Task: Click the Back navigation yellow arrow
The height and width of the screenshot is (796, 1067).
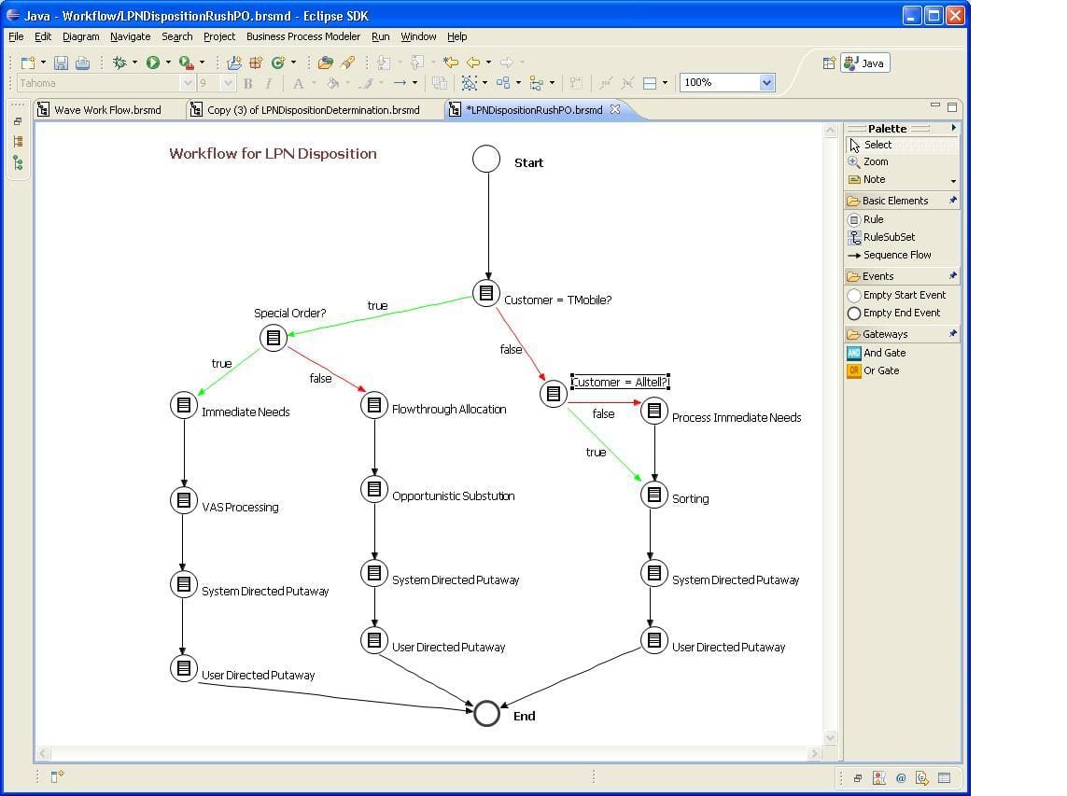Action: click(x=473, y=63)
